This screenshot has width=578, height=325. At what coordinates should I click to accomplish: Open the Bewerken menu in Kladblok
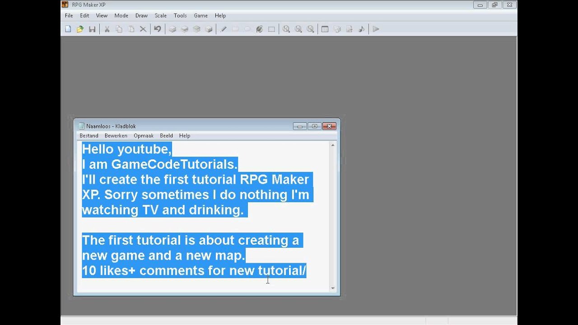click(x=116, y=135)
